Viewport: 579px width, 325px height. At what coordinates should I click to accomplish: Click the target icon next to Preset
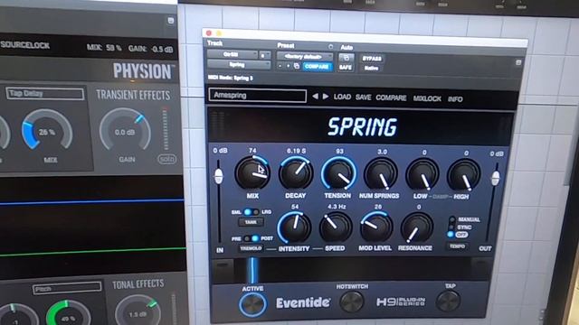(x=330, y=47)
